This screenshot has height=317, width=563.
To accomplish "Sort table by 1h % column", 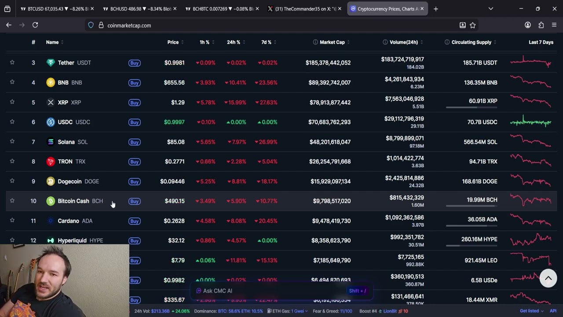I will (207, 42).
